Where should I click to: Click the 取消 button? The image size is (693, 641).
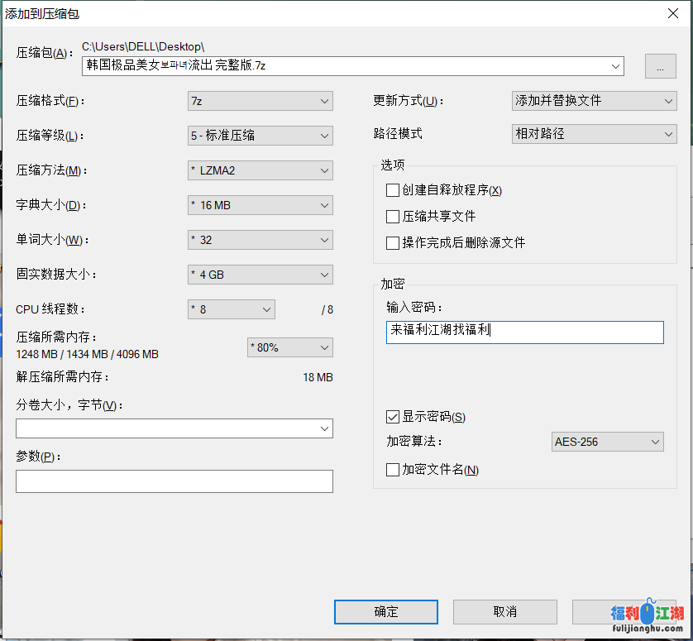coord(504,612)
